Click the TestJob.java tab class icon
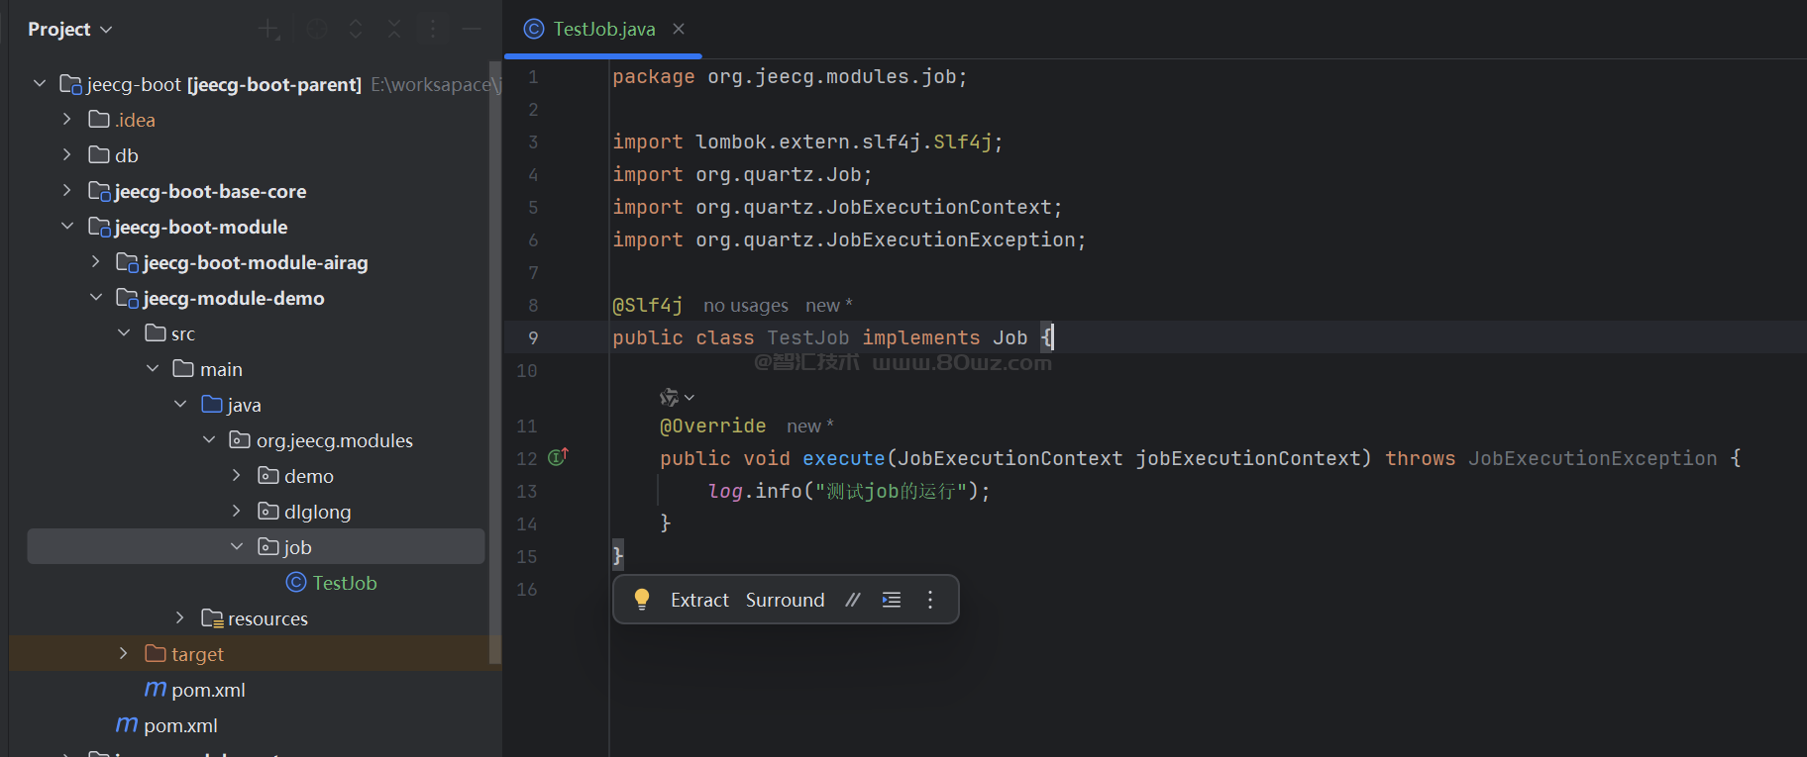Viewport: 1807px width, 757px height. coord(534,29)
